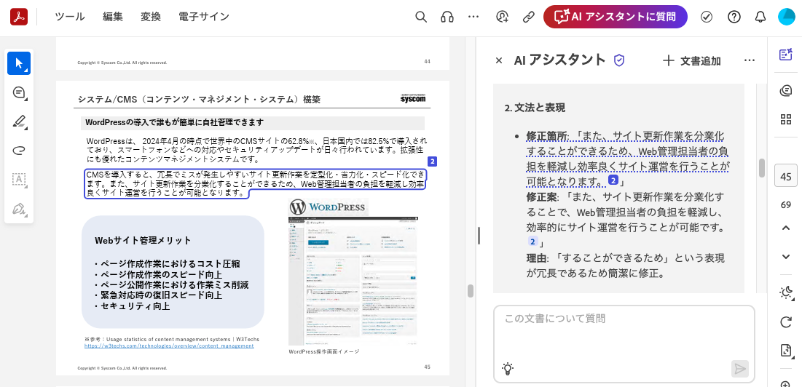Image resolution: width=802 pixels, height=387 pixels.
Task: Click the send message arrow button
Action: pyautogui.click(x=739, y=369)
